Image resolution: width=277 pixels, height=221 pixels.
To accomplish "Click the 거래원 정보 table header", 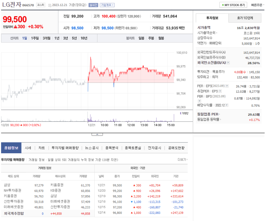I will pos(45,168).
